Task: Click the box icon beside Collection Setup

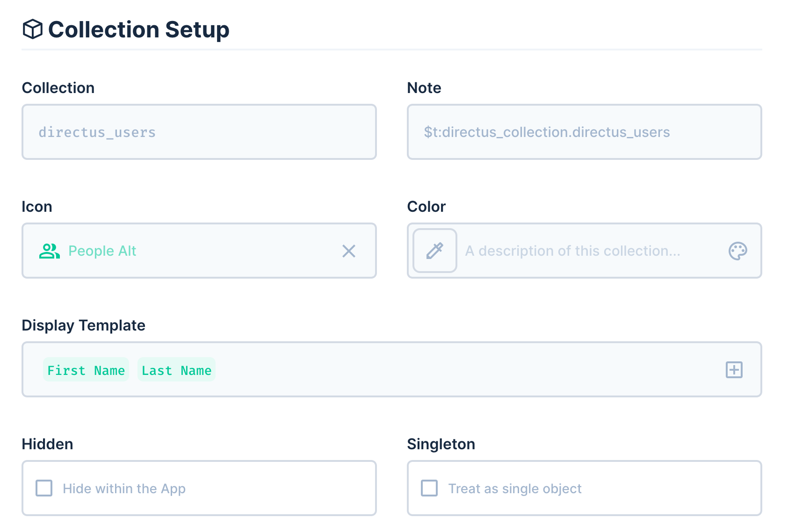Action: (x=33, y=29)
